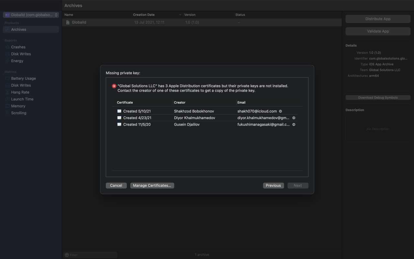Go back with Previous button
The height and width of the screenshot is (259, 414).
[x=273, y=186]
